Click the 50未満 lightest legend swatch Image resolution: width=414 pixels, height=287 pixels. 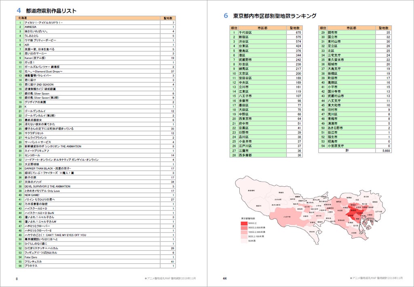click(x=244, y=241)
